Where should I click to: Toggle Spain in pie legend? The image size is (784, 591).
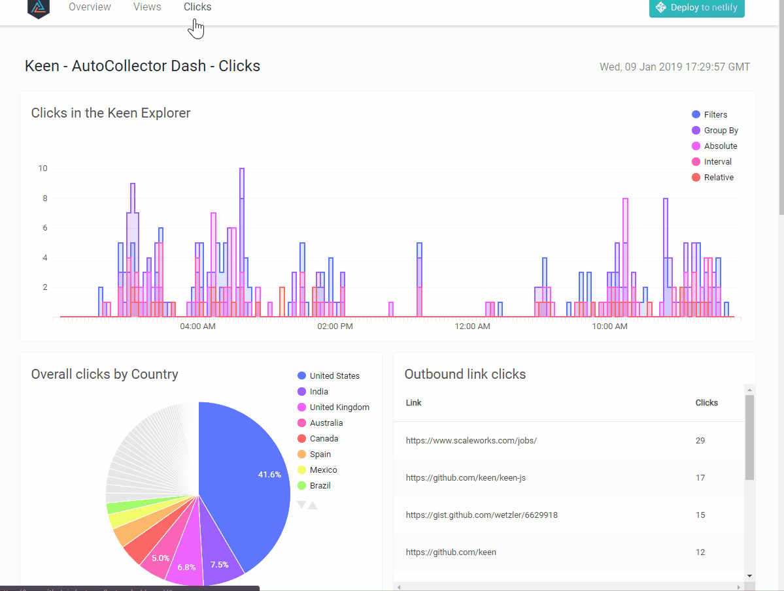coord(314,455)
